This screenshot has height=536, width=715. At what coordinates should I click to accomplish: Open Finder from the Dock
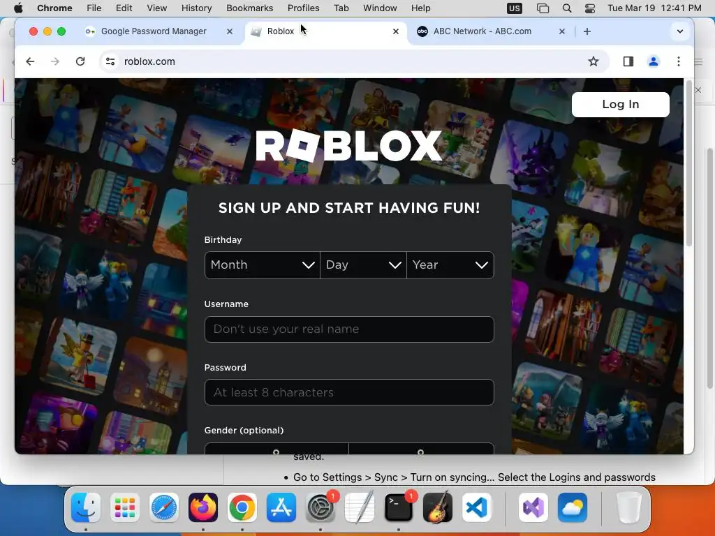pos(86,507)
